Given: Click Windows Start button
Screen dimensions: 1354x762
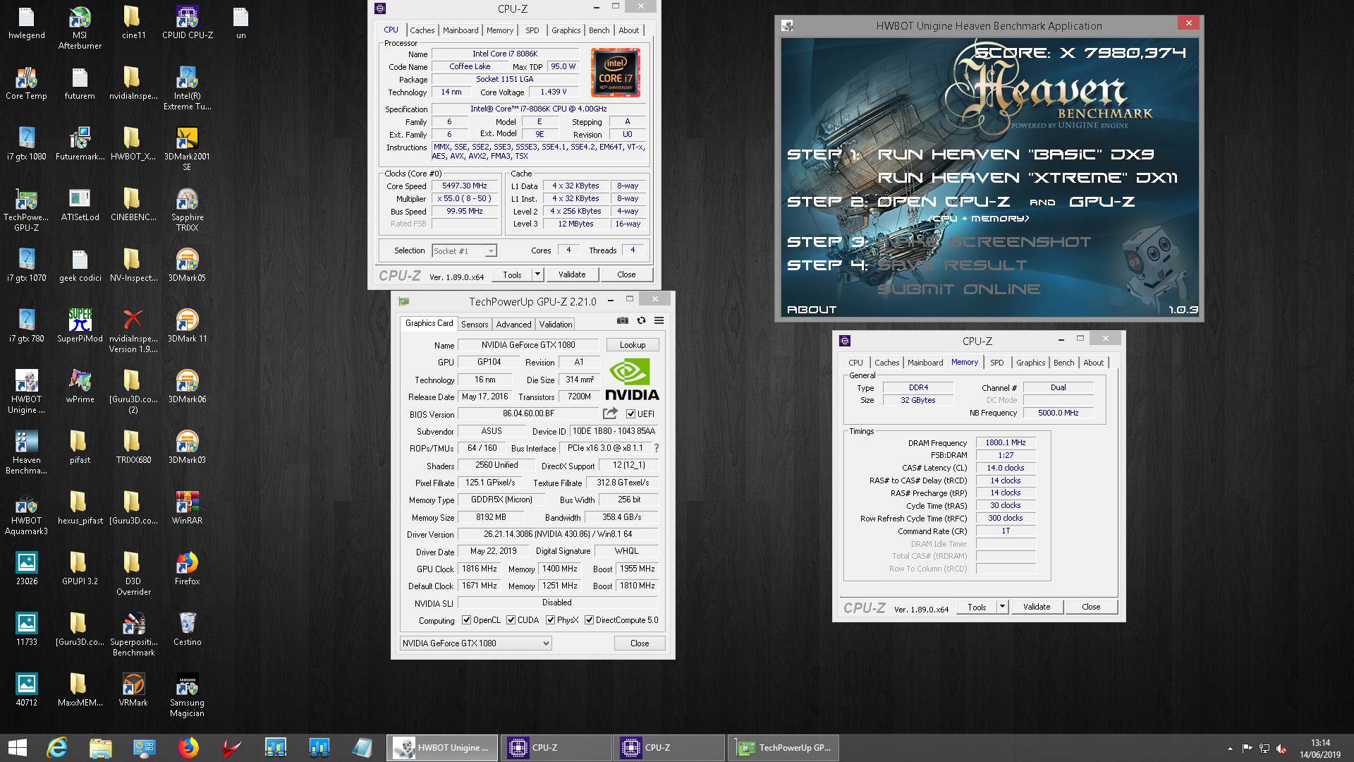Looking at the screenshot, I should pyautogui.click(x=17, y=747).
